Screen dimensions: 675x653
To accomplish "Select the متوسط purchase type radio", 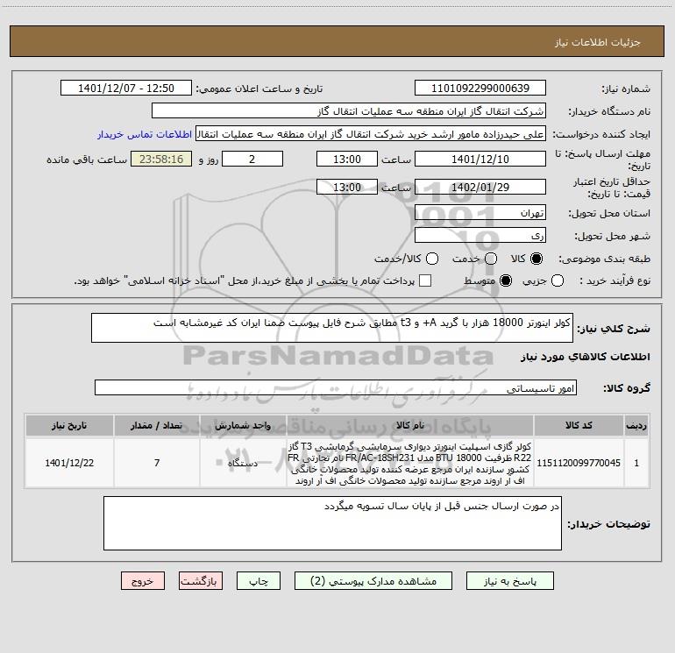I will coord(506,280).
